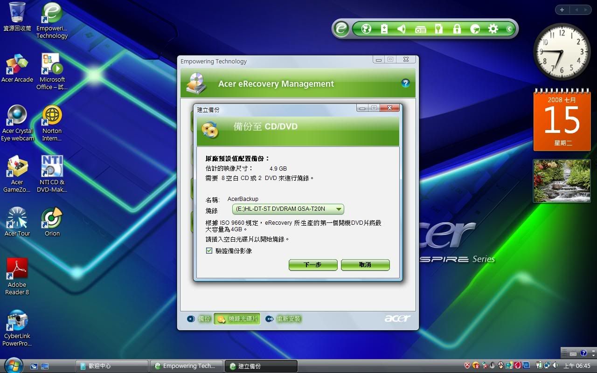Click the volume speaker tray icon

coord(555,366)
